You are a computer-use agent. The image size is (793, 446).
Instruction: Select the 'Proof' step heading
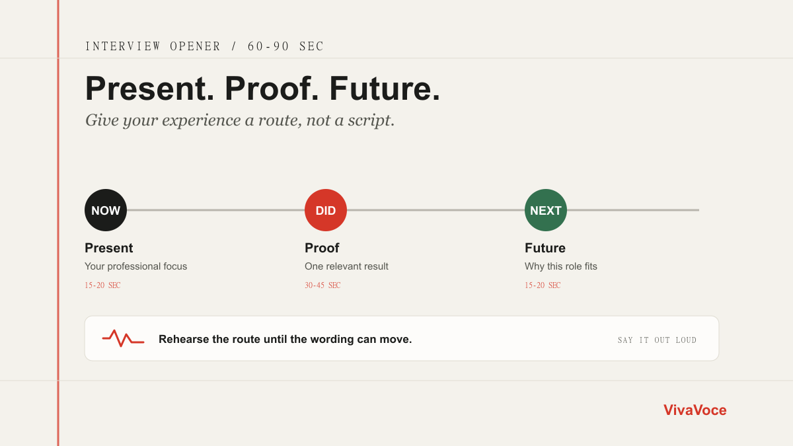pyautogui.click(x=322, y=248)
